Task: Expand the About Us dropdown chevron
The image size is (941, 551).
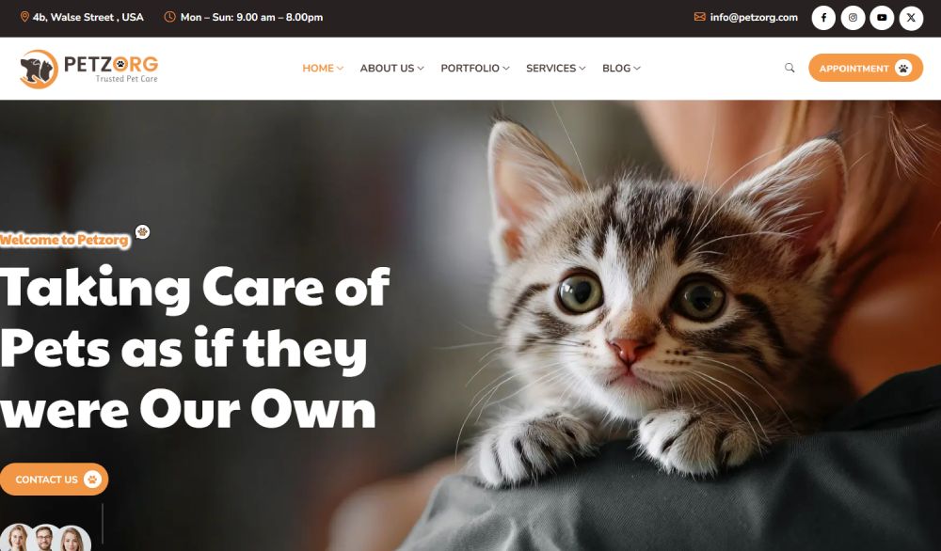Action: 421,69
